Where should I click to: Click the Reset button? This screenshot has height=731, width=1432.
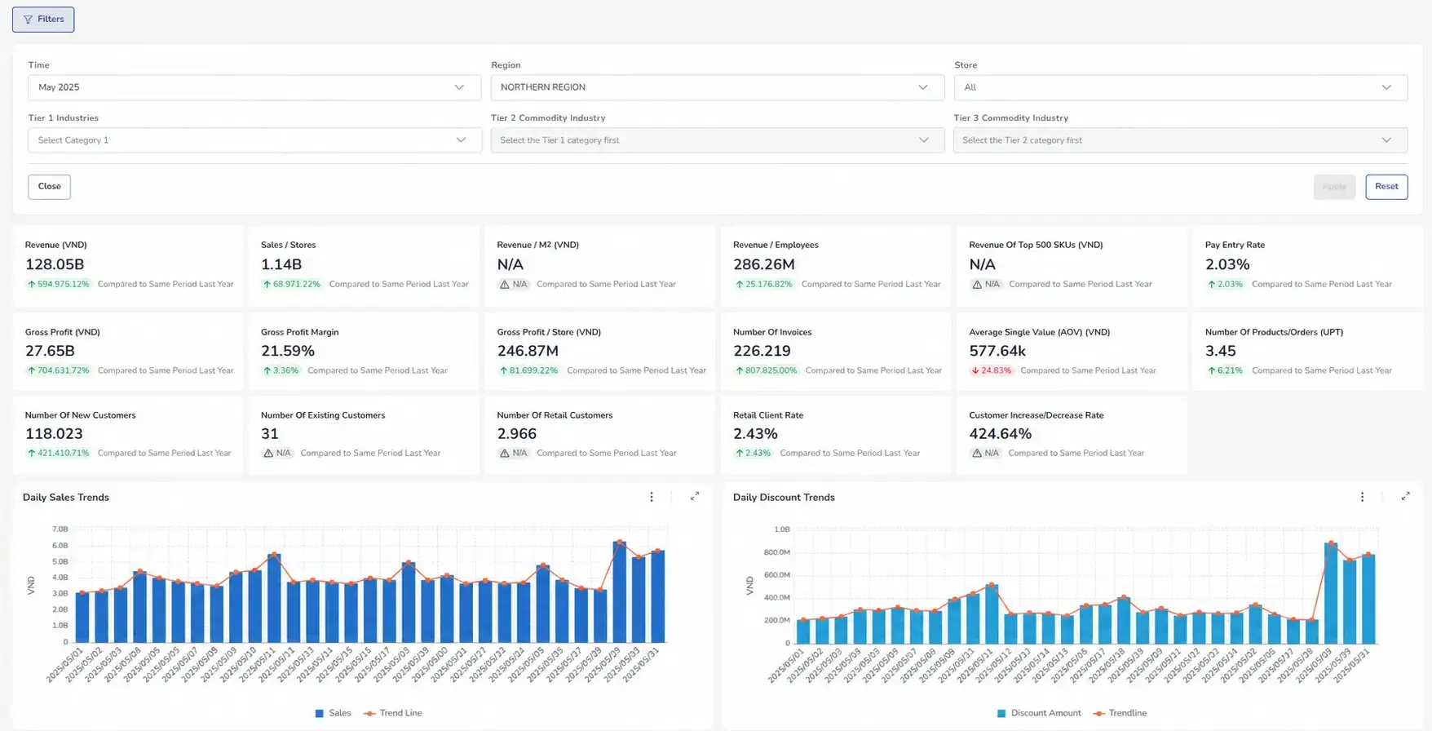pos(1386,187)
